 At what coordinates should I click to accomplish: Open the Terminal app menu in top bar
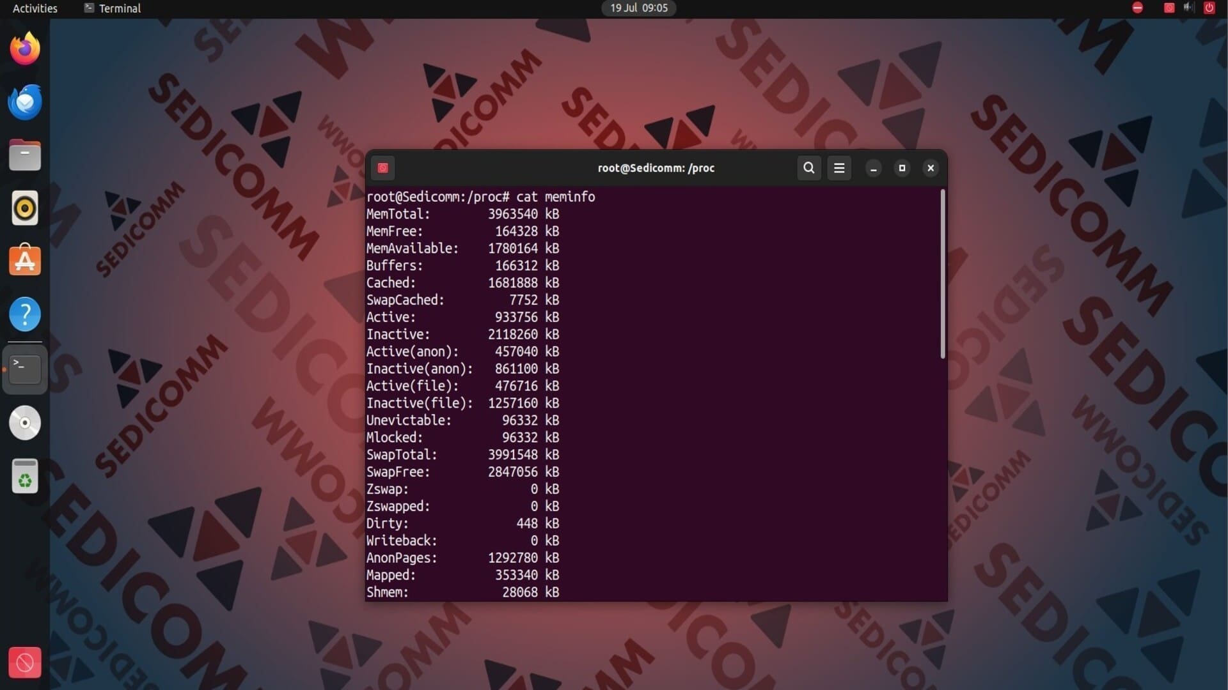(x=113, y=8)
